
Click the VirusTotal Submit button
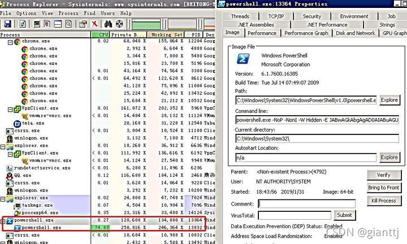(x=344, y=215)
